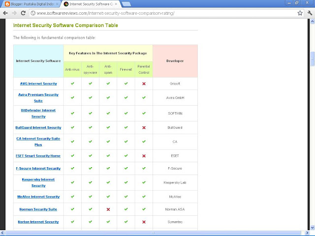Select the Internet Security Software tab

click(x=91, y=4)
